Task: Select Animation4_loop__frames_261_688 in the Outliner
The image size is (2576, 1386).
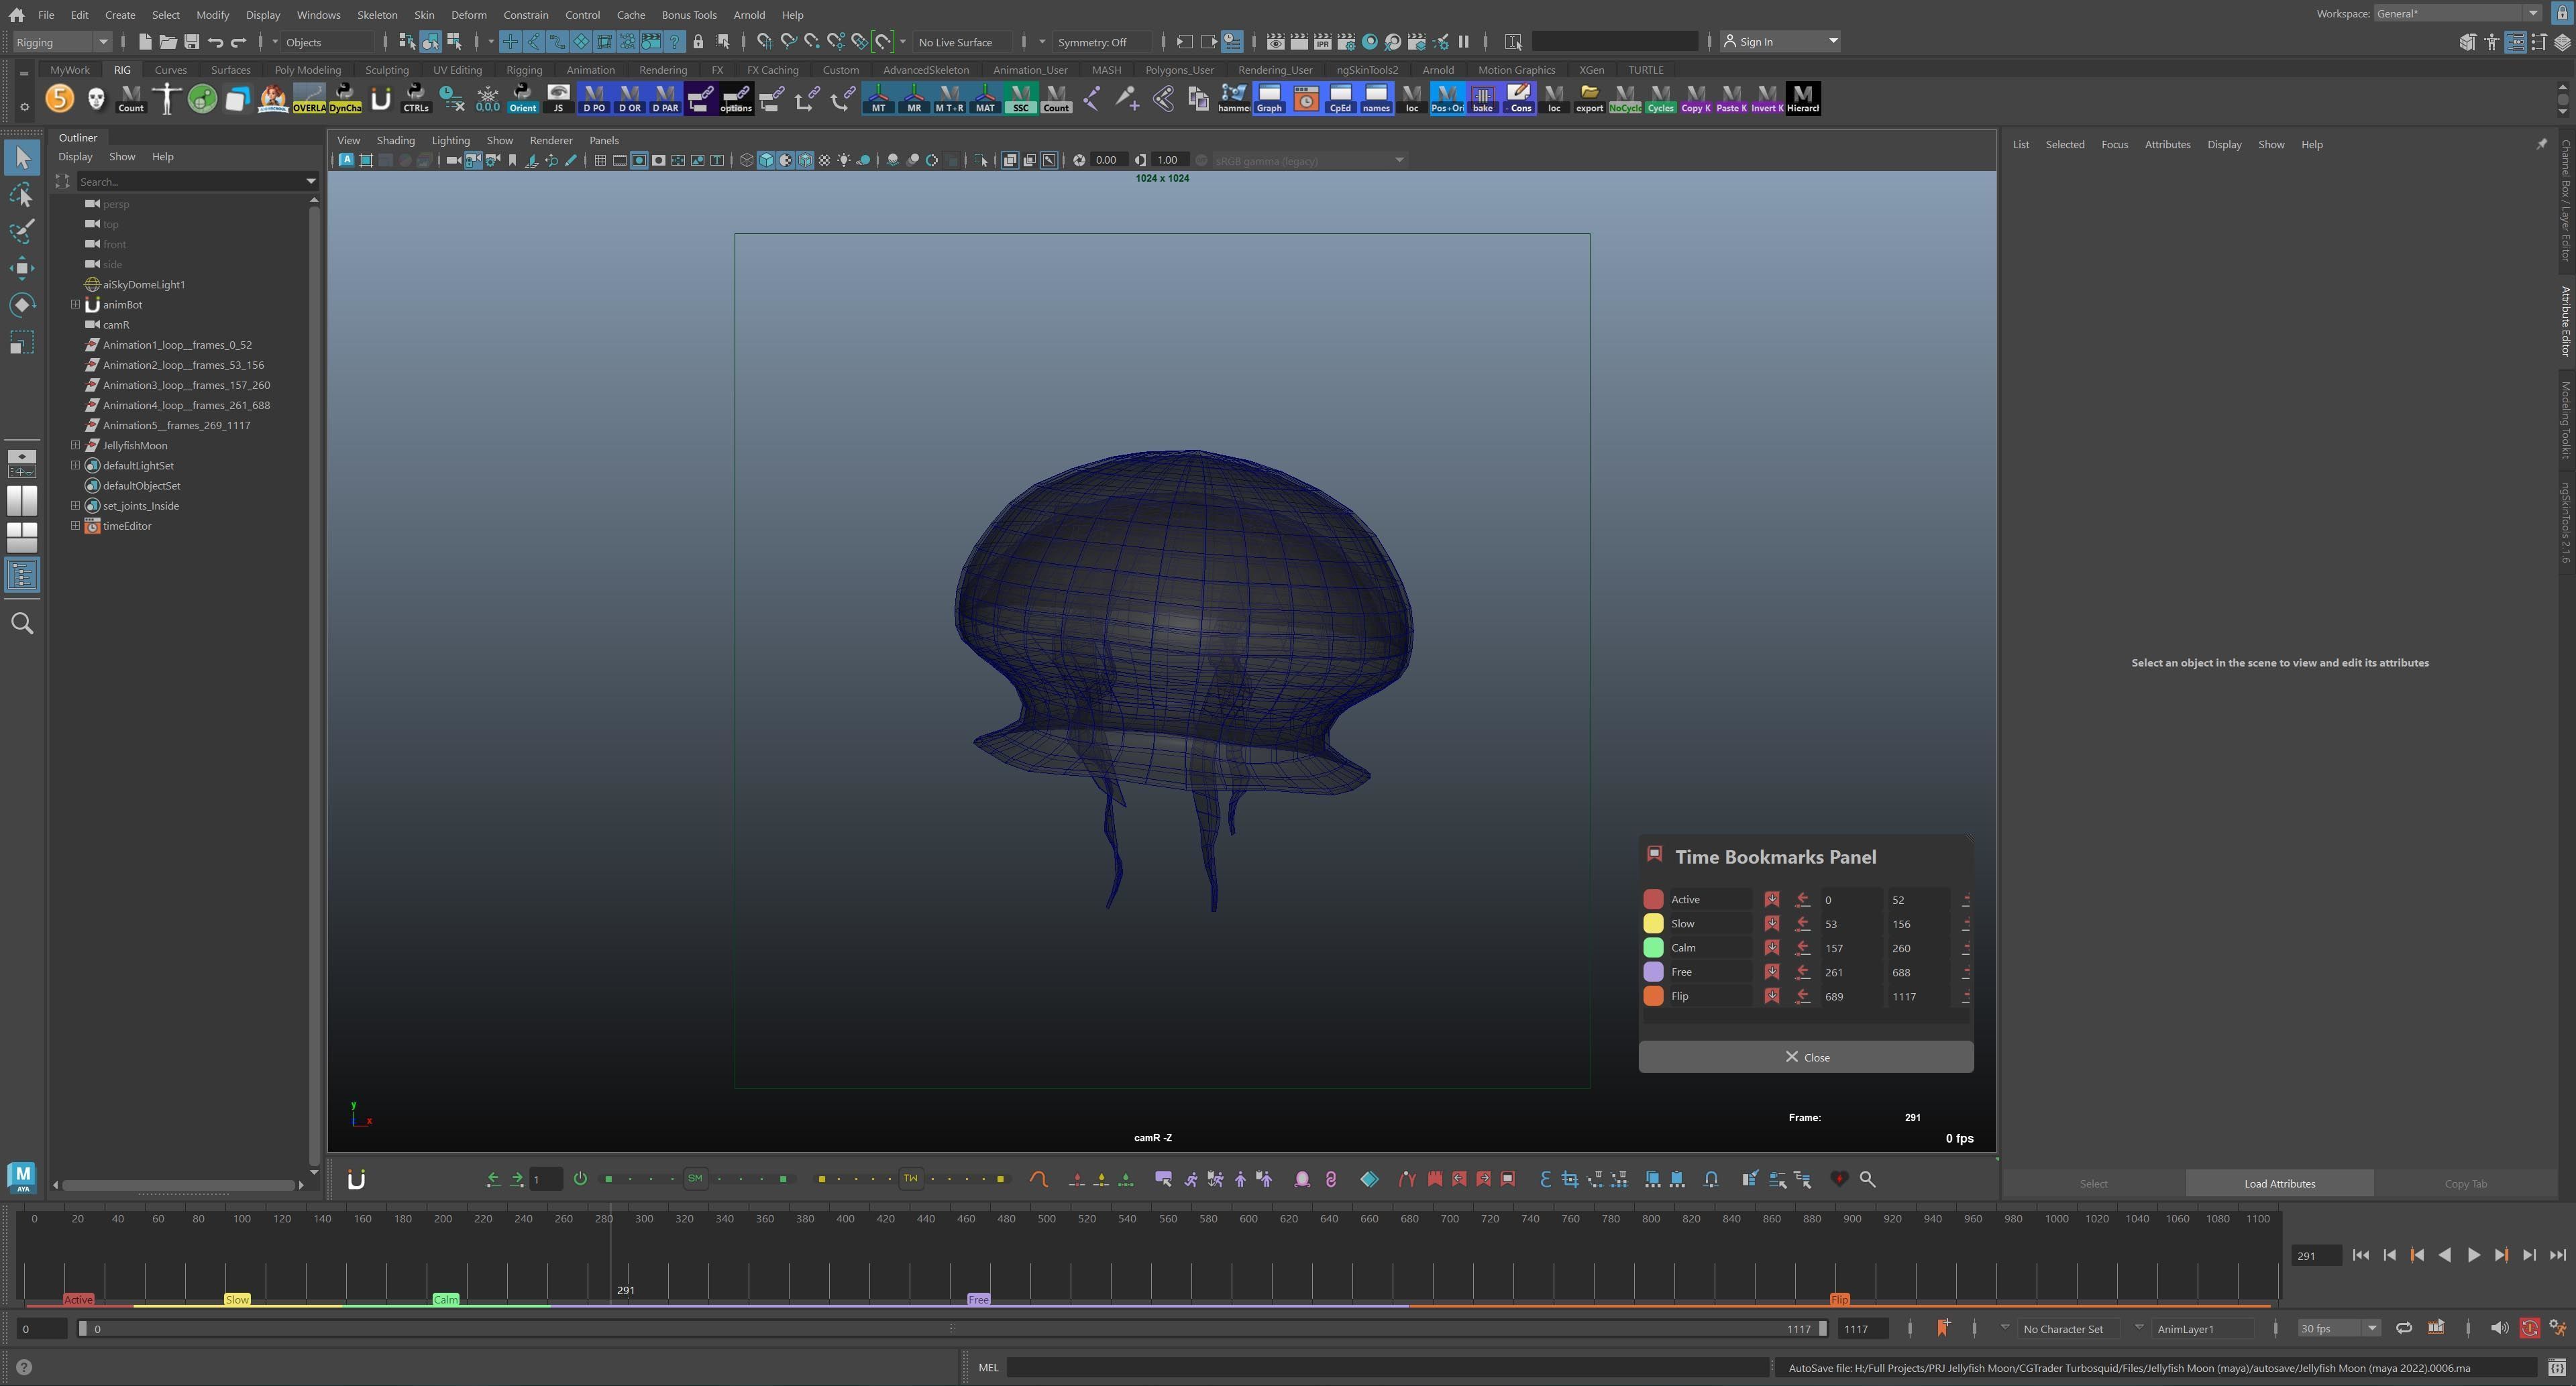Action: (x=186, y=406)
